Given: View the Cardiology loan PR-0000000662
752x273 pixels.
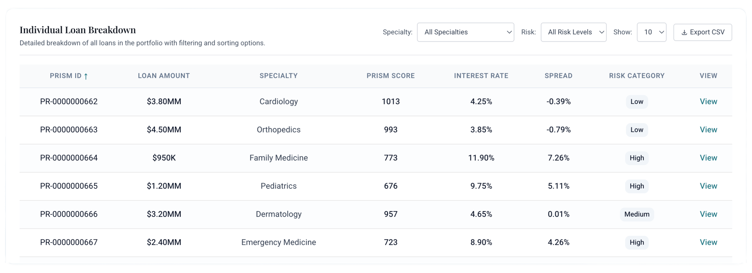Looking at the screenshot, I should tap(708, 102).
